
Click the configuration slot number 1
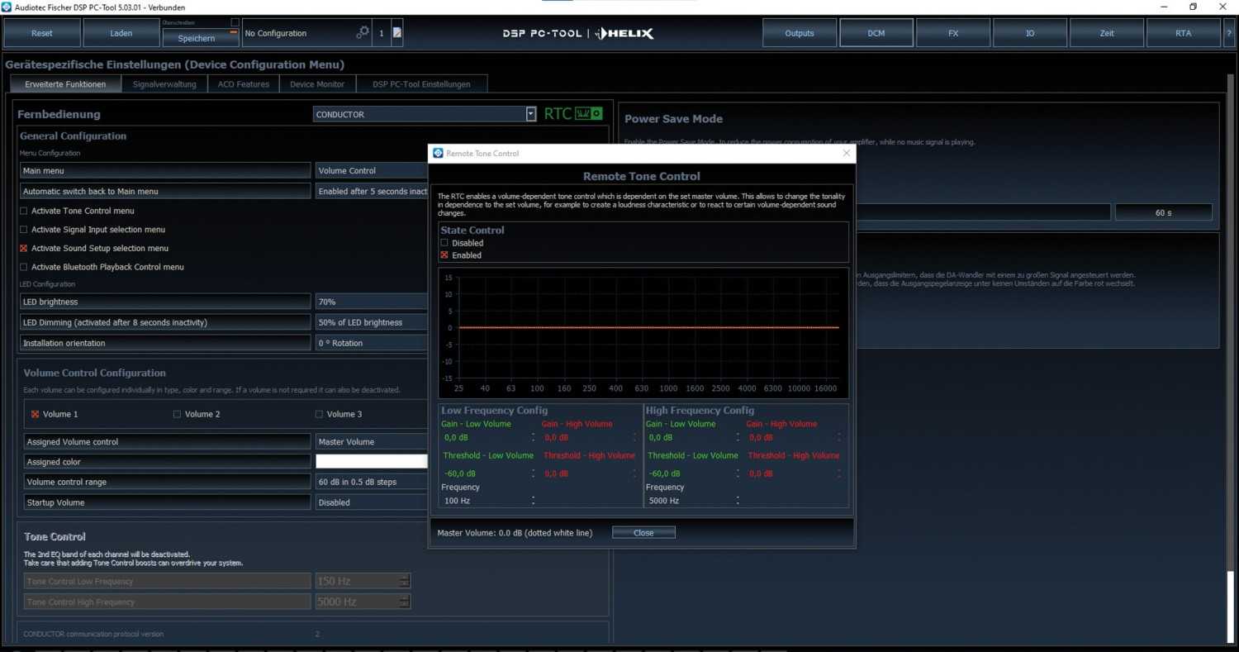point(381,33)
